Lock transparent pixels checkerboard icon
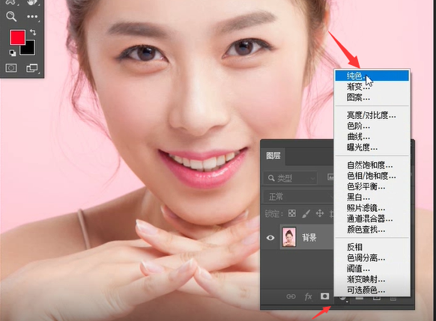This screenshot has height=321, width=436. pyautogui.click(x=292, y=213)
